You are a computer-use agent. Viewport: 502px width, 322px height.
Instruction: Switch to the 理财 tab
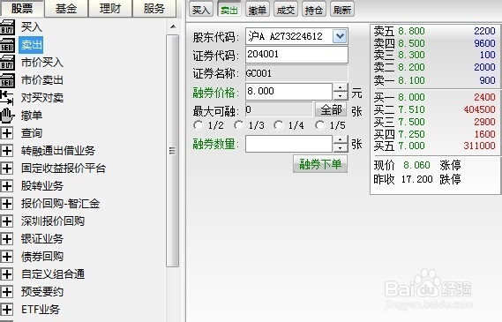point(110,8)
